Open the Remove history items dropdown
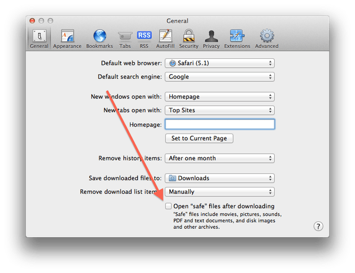The image size is (355, 273). tap(220, 158)
